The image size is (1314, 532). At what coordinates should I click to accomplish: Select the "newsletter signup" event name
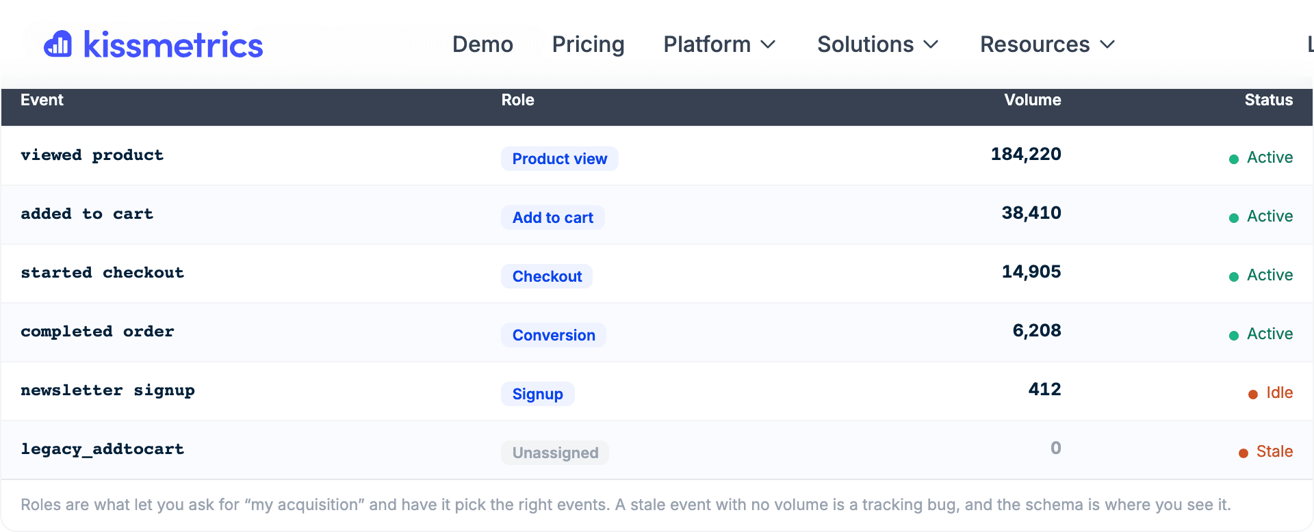(x=107, y=390)
